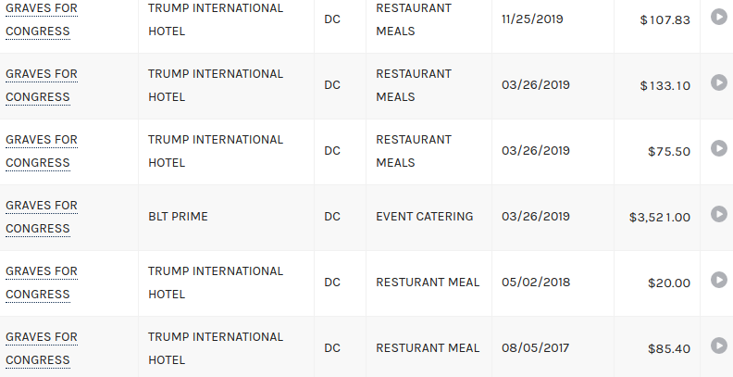This screenshot has width=733, height=377.
Task: Select the RESTURANT MEAL cell for 08/05/2017
Action: click(429, 348)
